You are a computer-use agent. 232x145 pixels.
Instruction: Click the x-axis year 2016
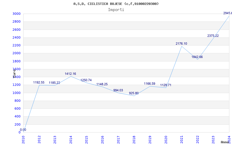click(x=102, y=140)
